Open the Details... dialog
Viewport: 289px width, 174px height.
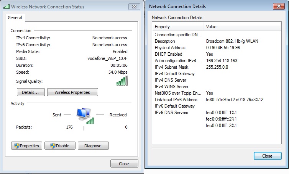pyautogui.click(x=31, y=92)
